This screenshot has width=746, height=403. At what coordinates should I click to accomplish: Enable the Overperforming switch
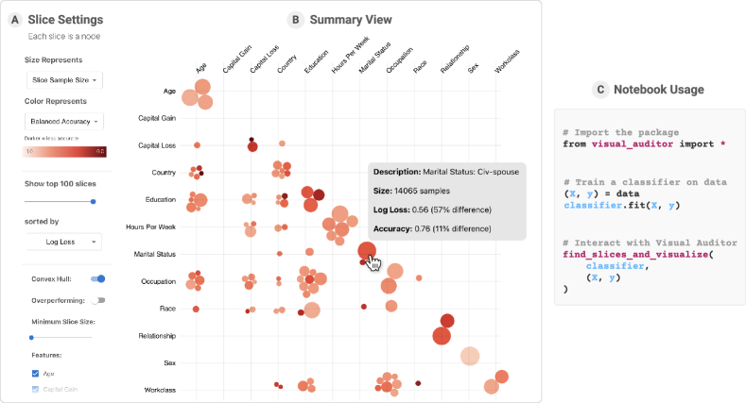[97, 300]
